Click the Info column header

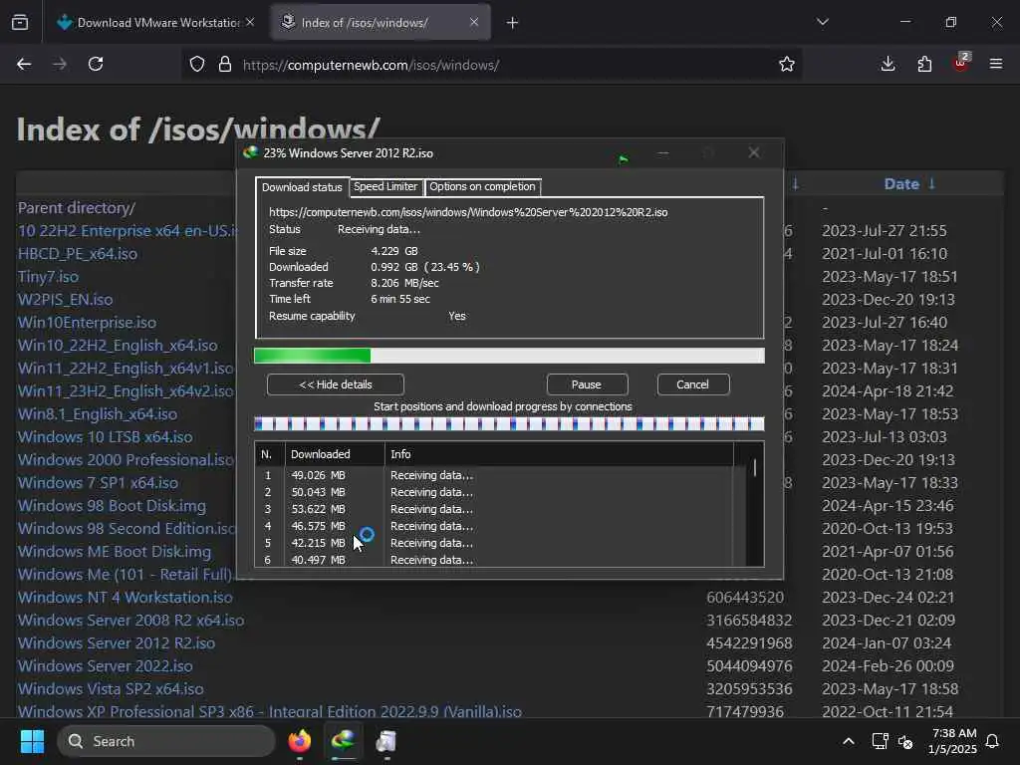(x=560, y=454)
